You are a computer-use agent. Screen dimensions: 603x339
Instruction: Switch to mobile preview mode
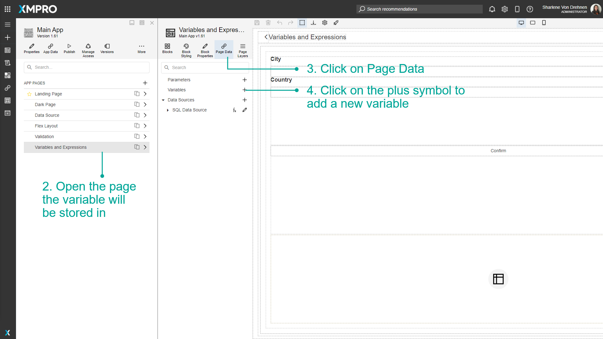pos(544,23)
